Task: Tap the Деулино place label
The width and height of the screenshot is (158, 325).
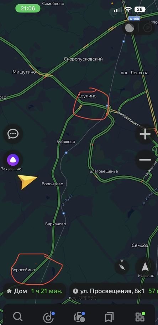Action: [87, 96]
